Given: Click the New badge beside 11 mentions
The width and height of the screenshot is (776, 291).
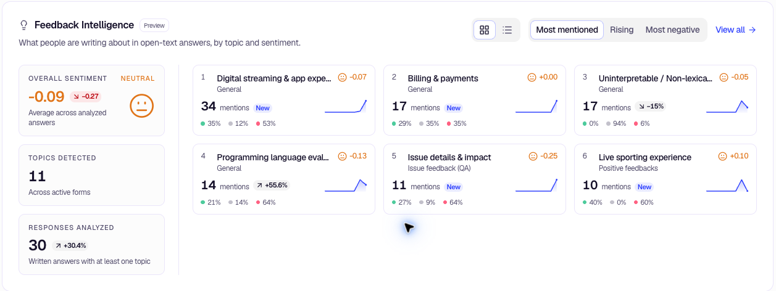Looking at the screenshot, I should (454, 187).
